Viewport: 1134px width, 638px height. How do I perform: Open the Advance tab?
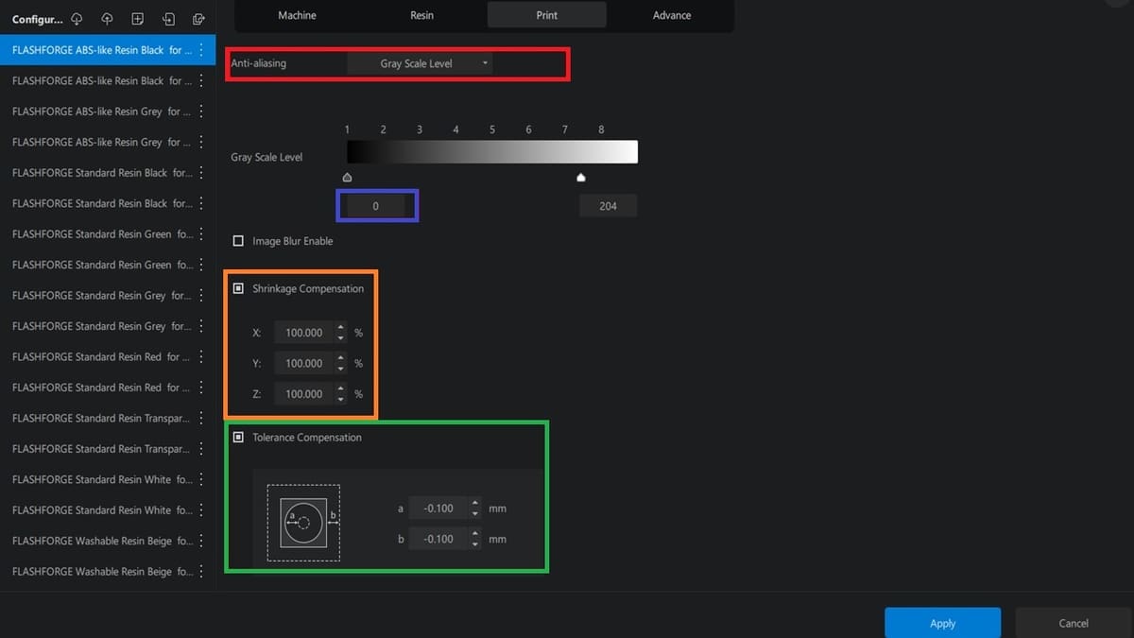[672, 15]
